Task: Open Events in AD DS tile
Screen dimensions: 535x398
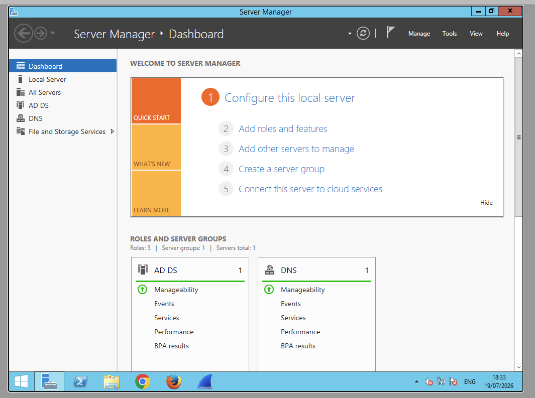Action: pos(164,304)
